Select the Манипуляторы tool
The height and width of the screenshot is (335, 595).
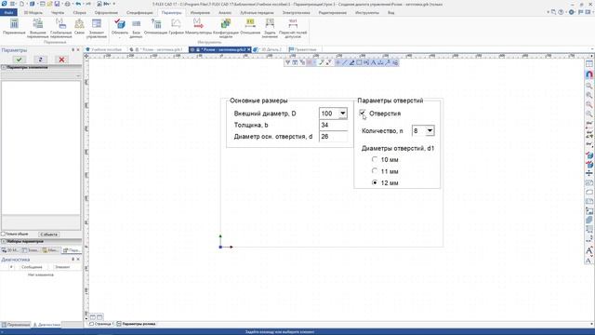click(198, 27)
